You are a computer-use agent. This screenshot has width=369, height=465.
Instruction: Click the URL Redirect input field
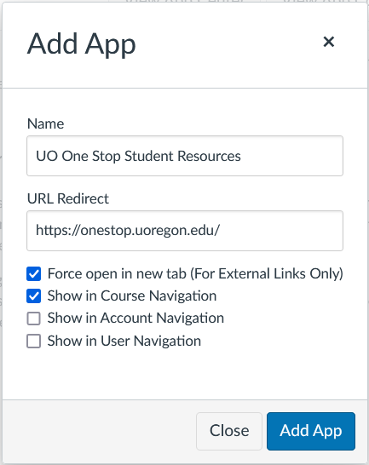(x=185, y=231)
